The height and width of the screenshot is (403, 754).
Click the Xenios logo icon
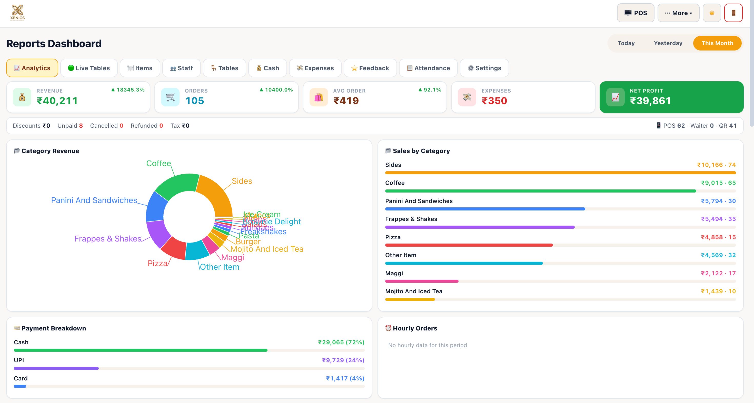tap(17, 13)
